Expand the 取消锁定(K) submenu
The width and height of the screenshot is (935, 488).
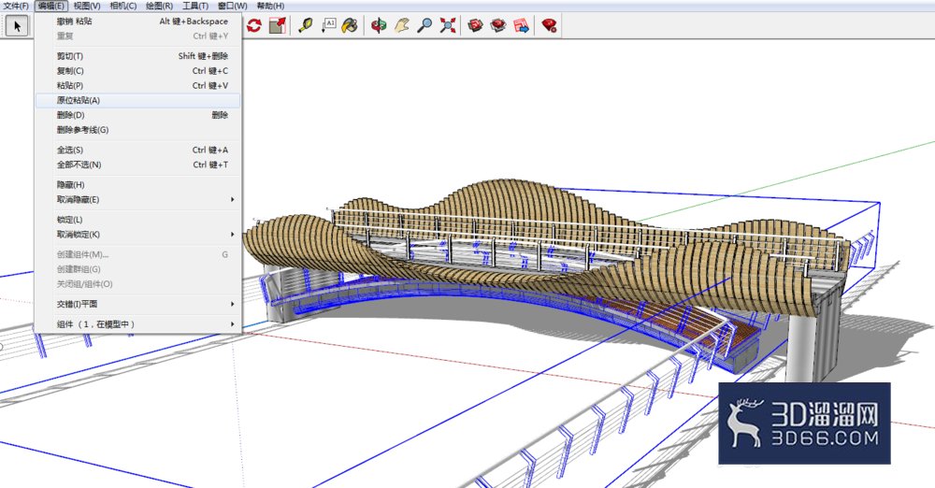coord(137,235)
